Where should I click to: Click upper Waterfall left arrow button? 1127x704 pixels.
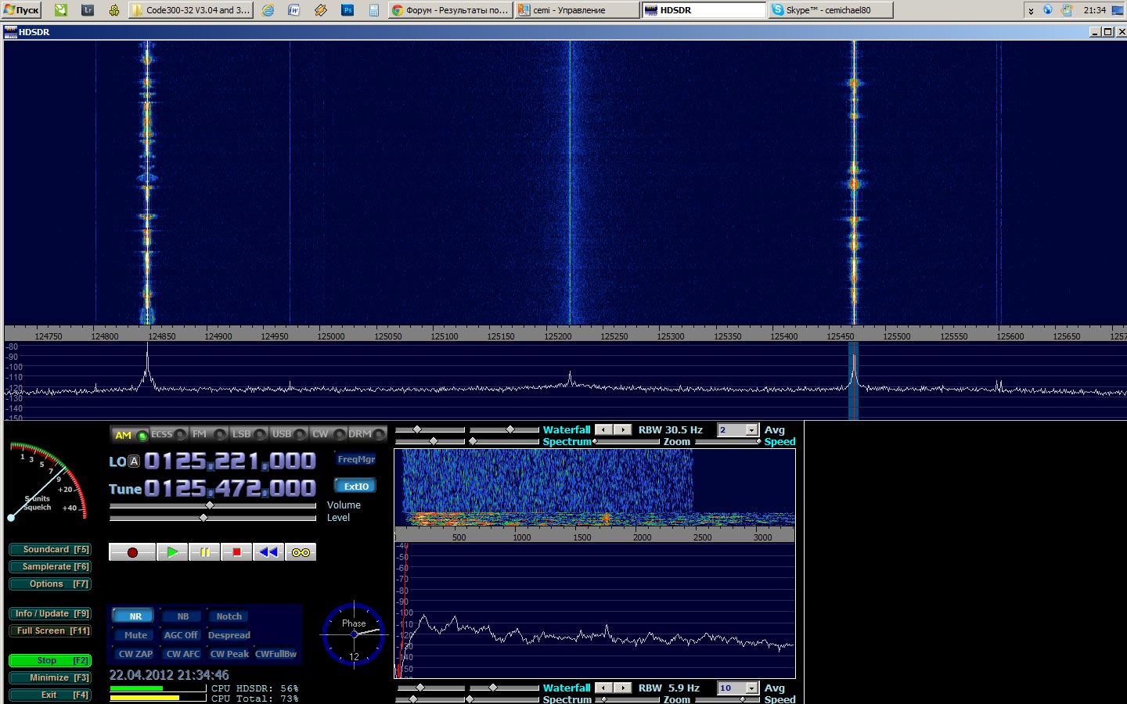[603, 430]
